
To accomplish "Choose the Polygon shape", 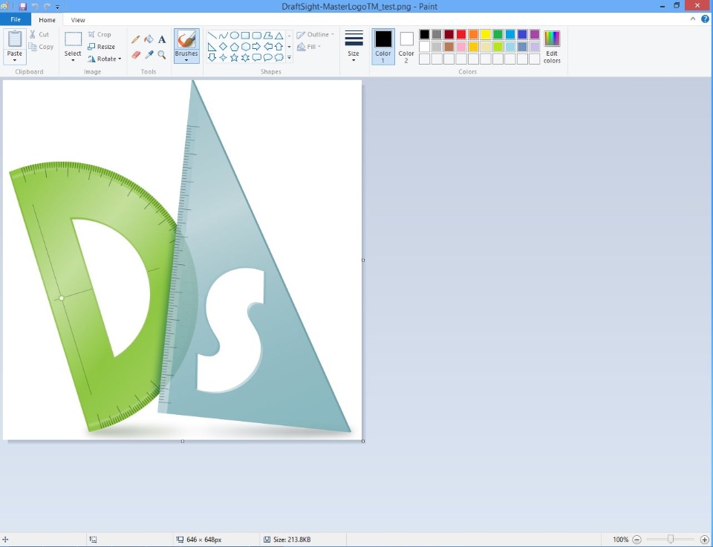I will tap(268, 36).
